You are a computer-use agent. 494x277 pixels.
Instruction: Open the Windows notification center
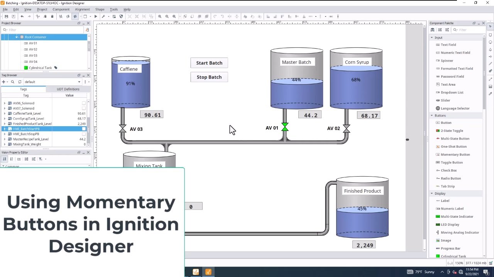click(486, 272)
